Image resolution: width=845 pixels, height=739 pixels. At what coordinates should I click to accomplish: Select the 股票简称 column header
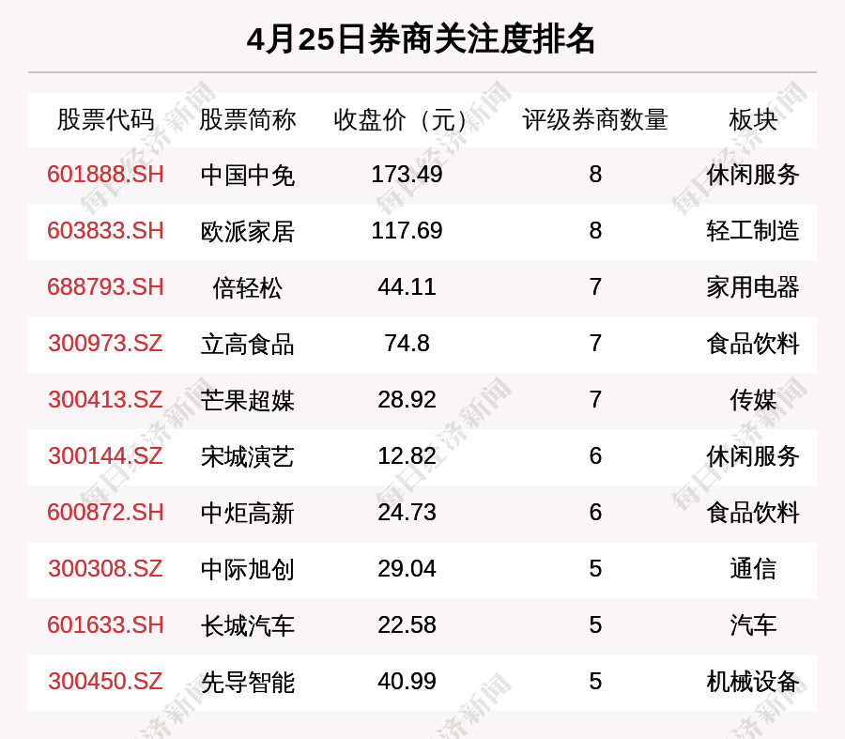[247, 119]
